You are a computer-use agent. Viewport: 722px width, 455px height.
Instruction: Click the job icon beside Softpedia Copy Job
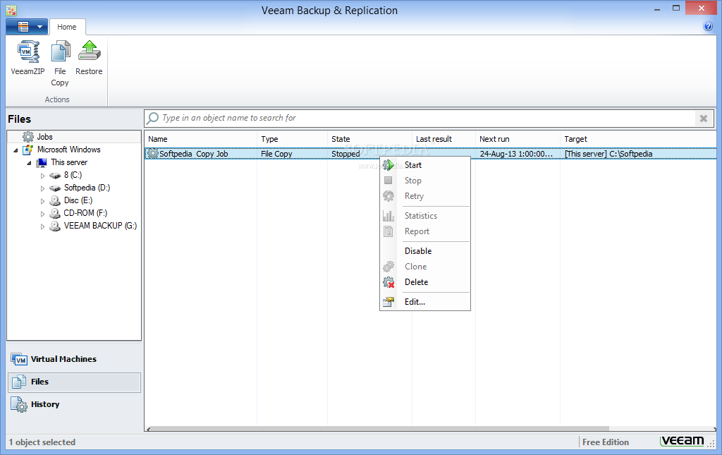pos(152,154)
